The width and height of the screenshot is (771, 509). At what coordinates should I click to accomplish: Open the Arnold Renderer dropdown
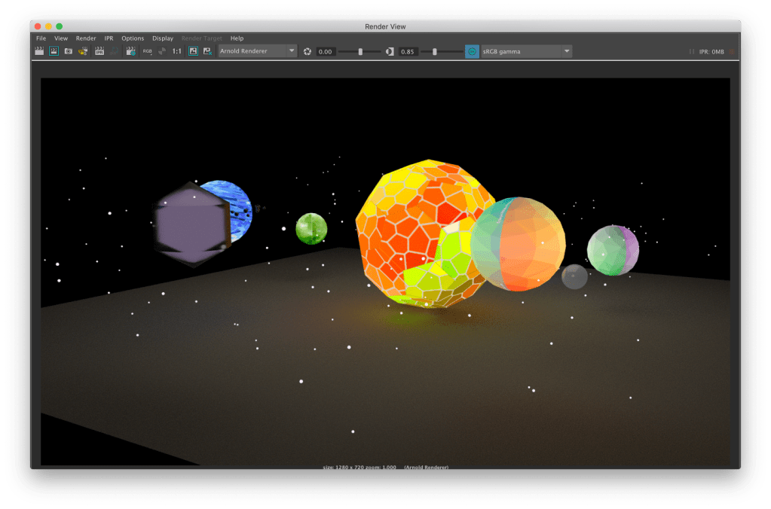coord(257,51)
